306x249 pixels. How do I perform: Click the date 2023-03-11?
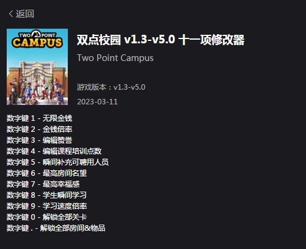[x=97, y=102]
